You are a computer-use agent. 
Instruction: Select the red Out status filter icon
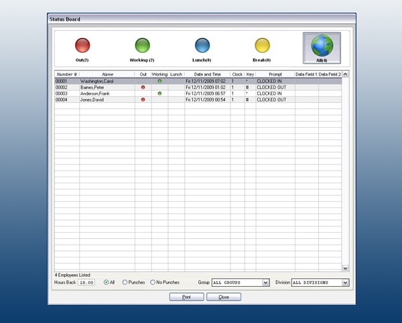[x=82, y=45]
